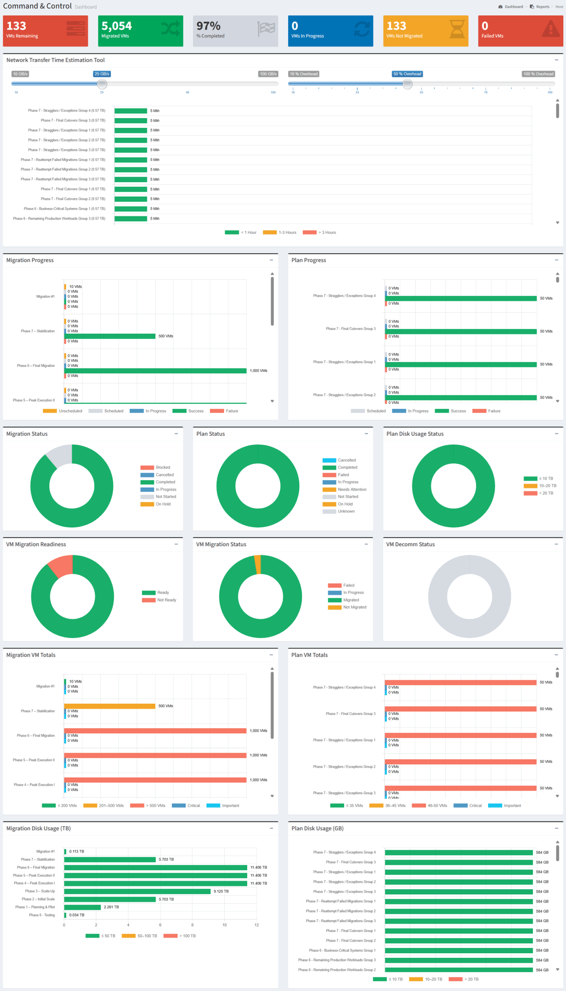Click the hourglass icon on VMs Not Migrated tile
Image resolution: width=566 pixels, height=991 pixels.
(x=457, y=29)
